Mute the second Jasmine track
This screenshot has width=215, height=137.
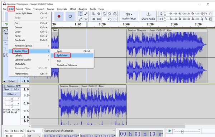pos(7,89)
